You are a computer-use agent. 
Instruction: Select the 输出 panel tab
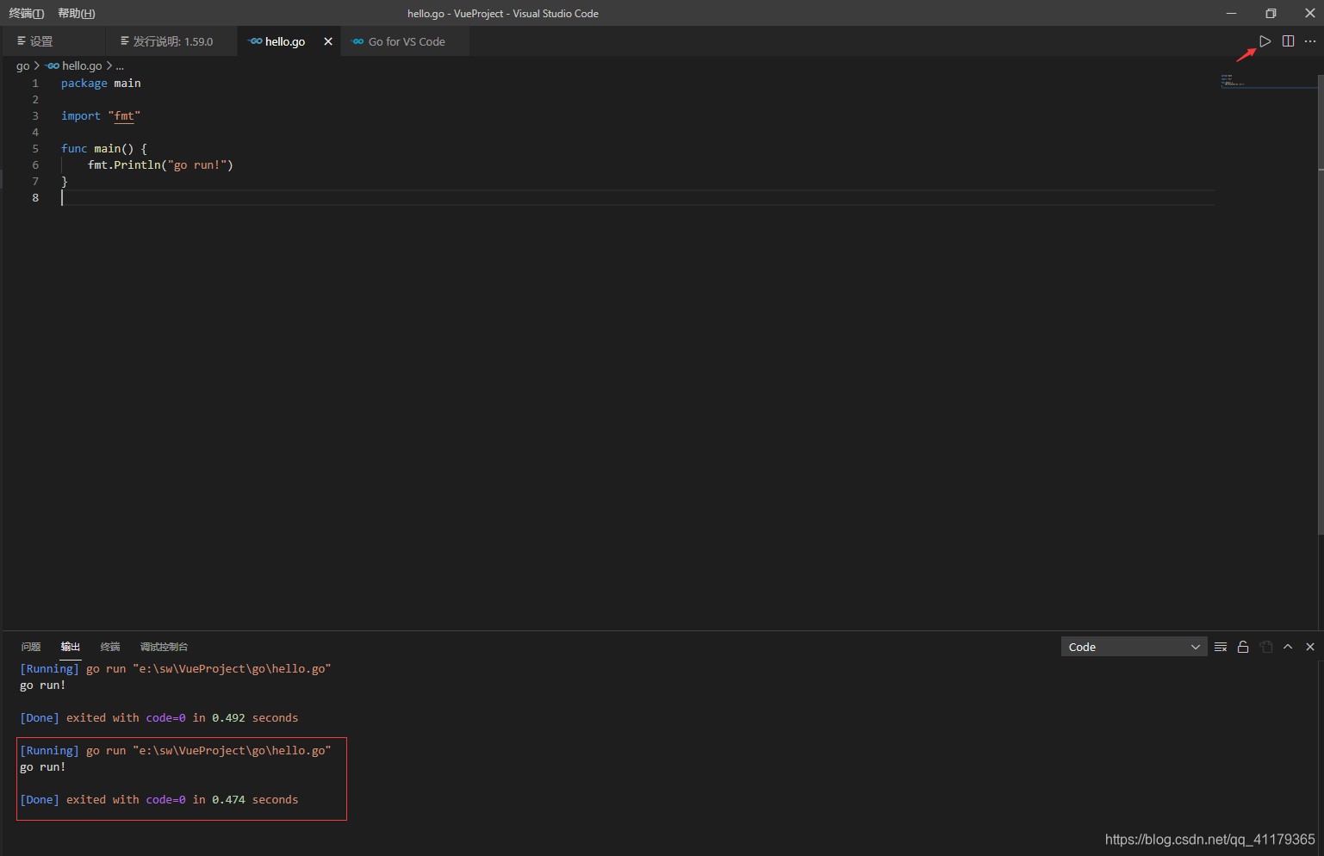pos(71,647)
